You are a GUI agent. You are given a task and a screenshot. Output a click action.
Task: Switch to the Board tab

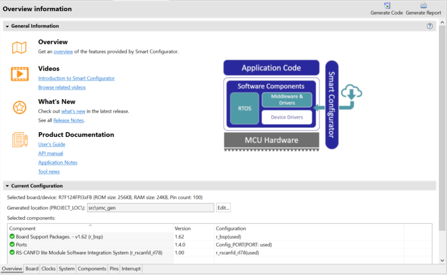coord(32,269)
